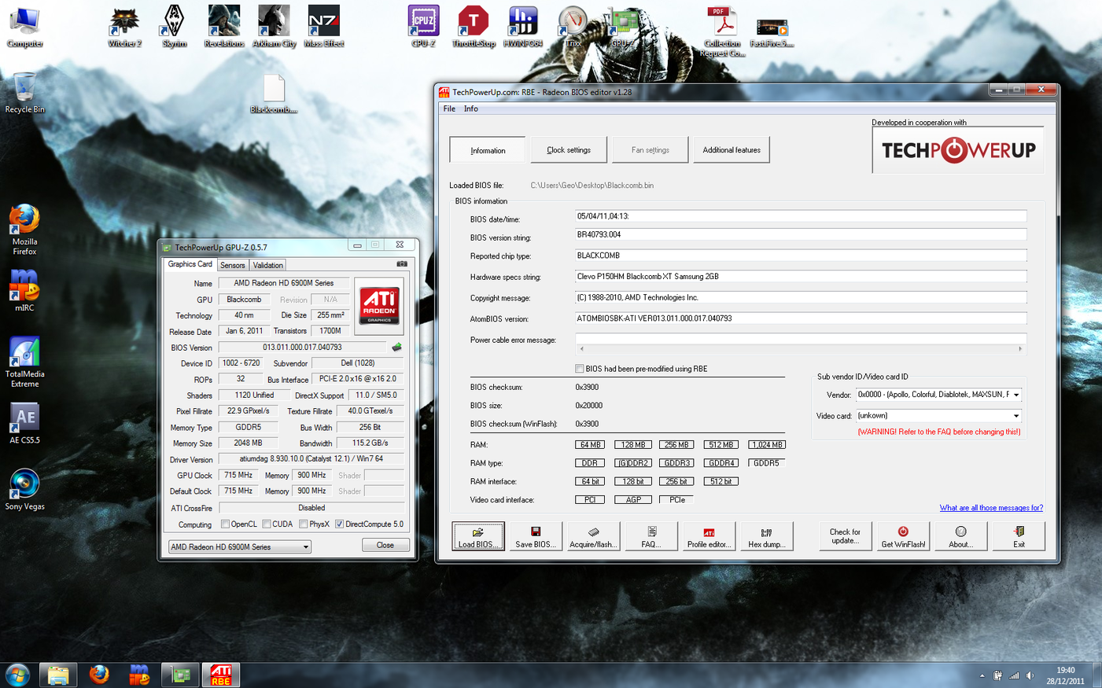Click the GPU-Z taskbar icon
Image resolution: width=1102 pixels, height=688 pixels.
coord(180,675)
